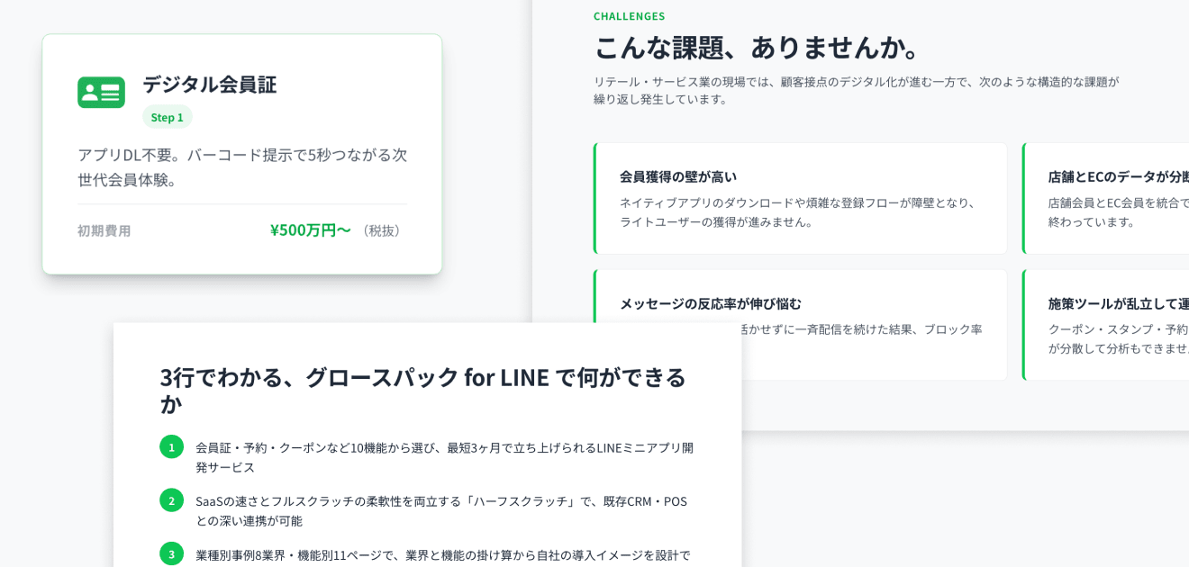Click the number 1 circle badge

[x=172, y=447]
